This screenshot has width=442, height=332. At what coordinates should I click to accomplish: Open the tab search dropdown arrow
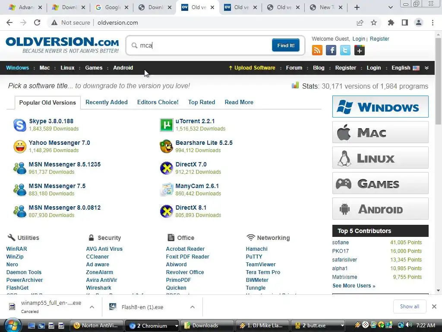[x=390, y=7]
